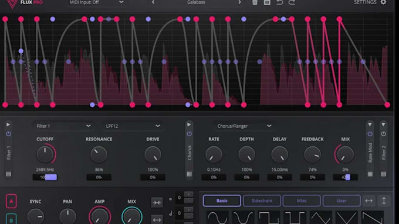The height and width of the screenshot is (224, 399).
Task: Select LFO A button
Action: pos(11,201)
